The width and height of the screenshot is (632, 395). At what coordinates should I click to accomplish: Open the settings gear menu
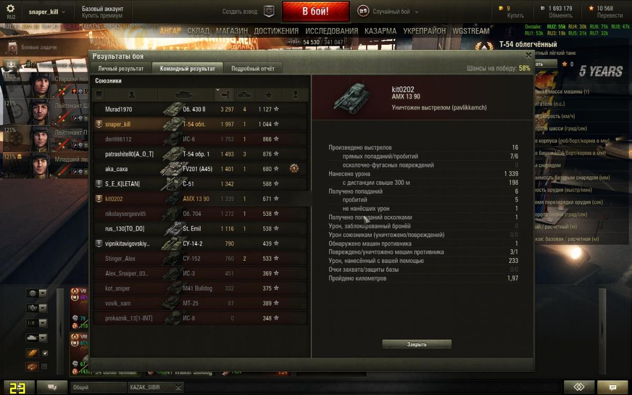(x=11, y=9)
